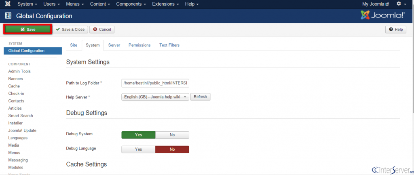Open the Text Filters tab

pos(169,45)
